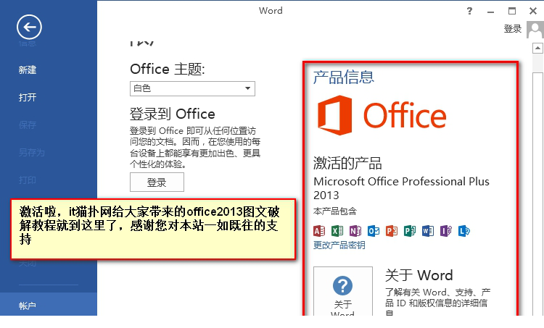Click the PowerPoint product icon

pyautogui.click(x=392, y=231)
